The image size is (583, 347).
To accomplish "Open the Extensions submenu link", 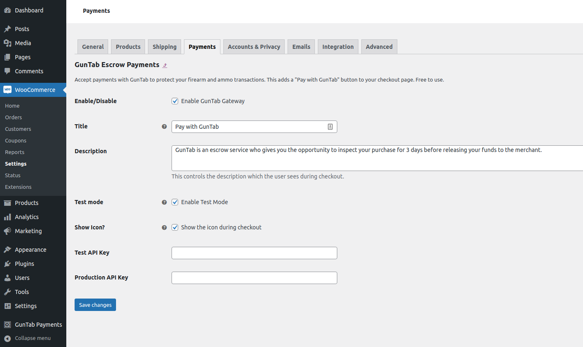I will tap(18, 187).
